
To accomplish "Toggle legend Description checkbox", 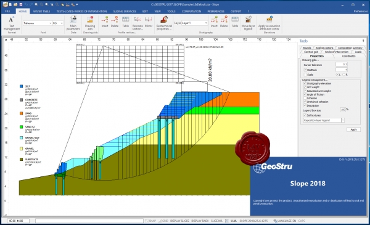I will [305, 105].
